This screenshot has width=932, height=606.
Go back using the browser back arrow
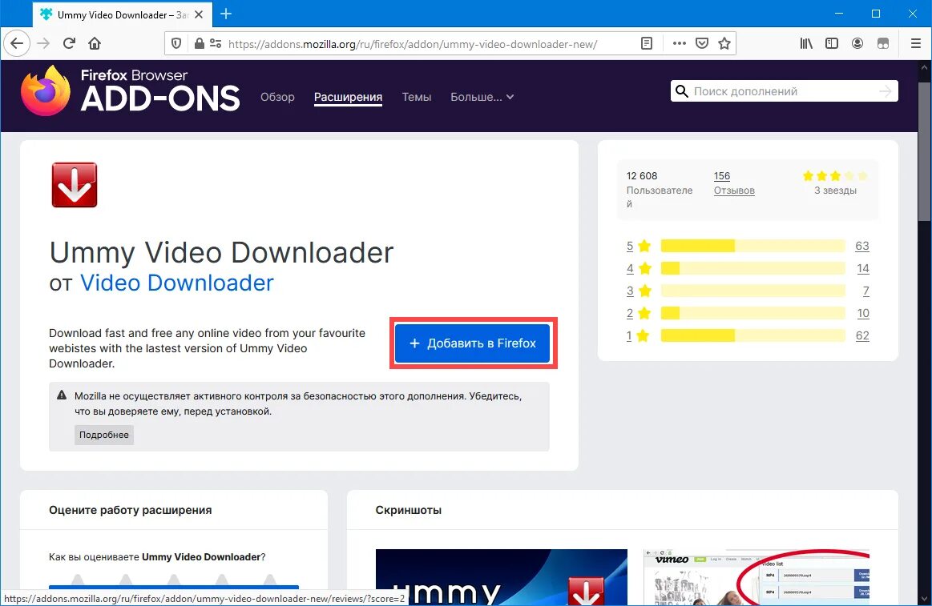click(17, 43)
